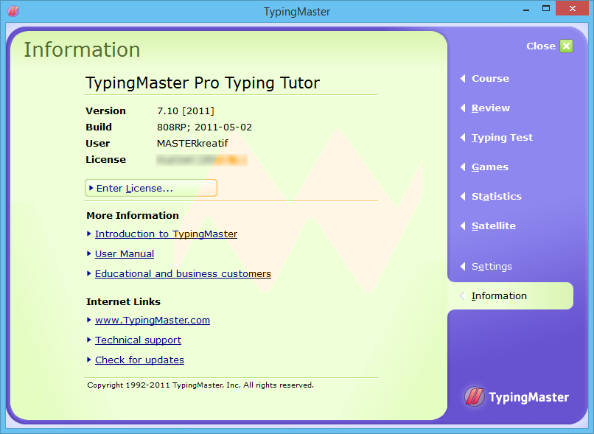This screenshot has height=434, width=594.
Task: Switch to the Games section
Action: [x=490, y=167]
